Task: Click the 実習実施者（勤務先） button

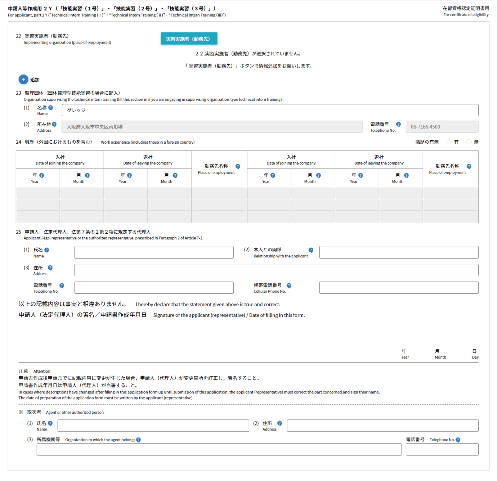Action: [x=189, y=39]
